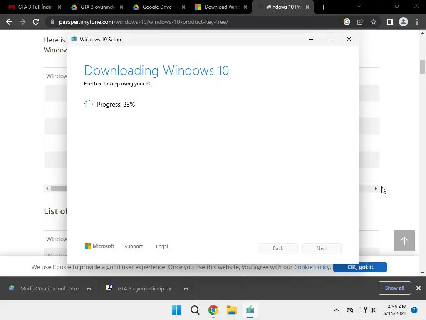Expand MediaCreationTool download options chevron
Screen dimensions: 426x320
(x=89, y=288)
